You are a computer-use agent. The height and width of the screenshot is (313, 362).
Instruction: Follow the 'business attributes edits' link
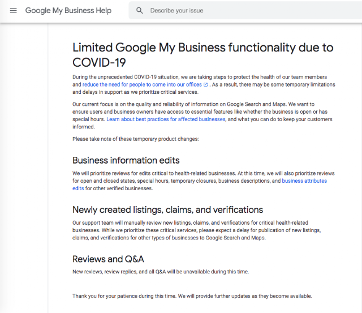[304, 181]
